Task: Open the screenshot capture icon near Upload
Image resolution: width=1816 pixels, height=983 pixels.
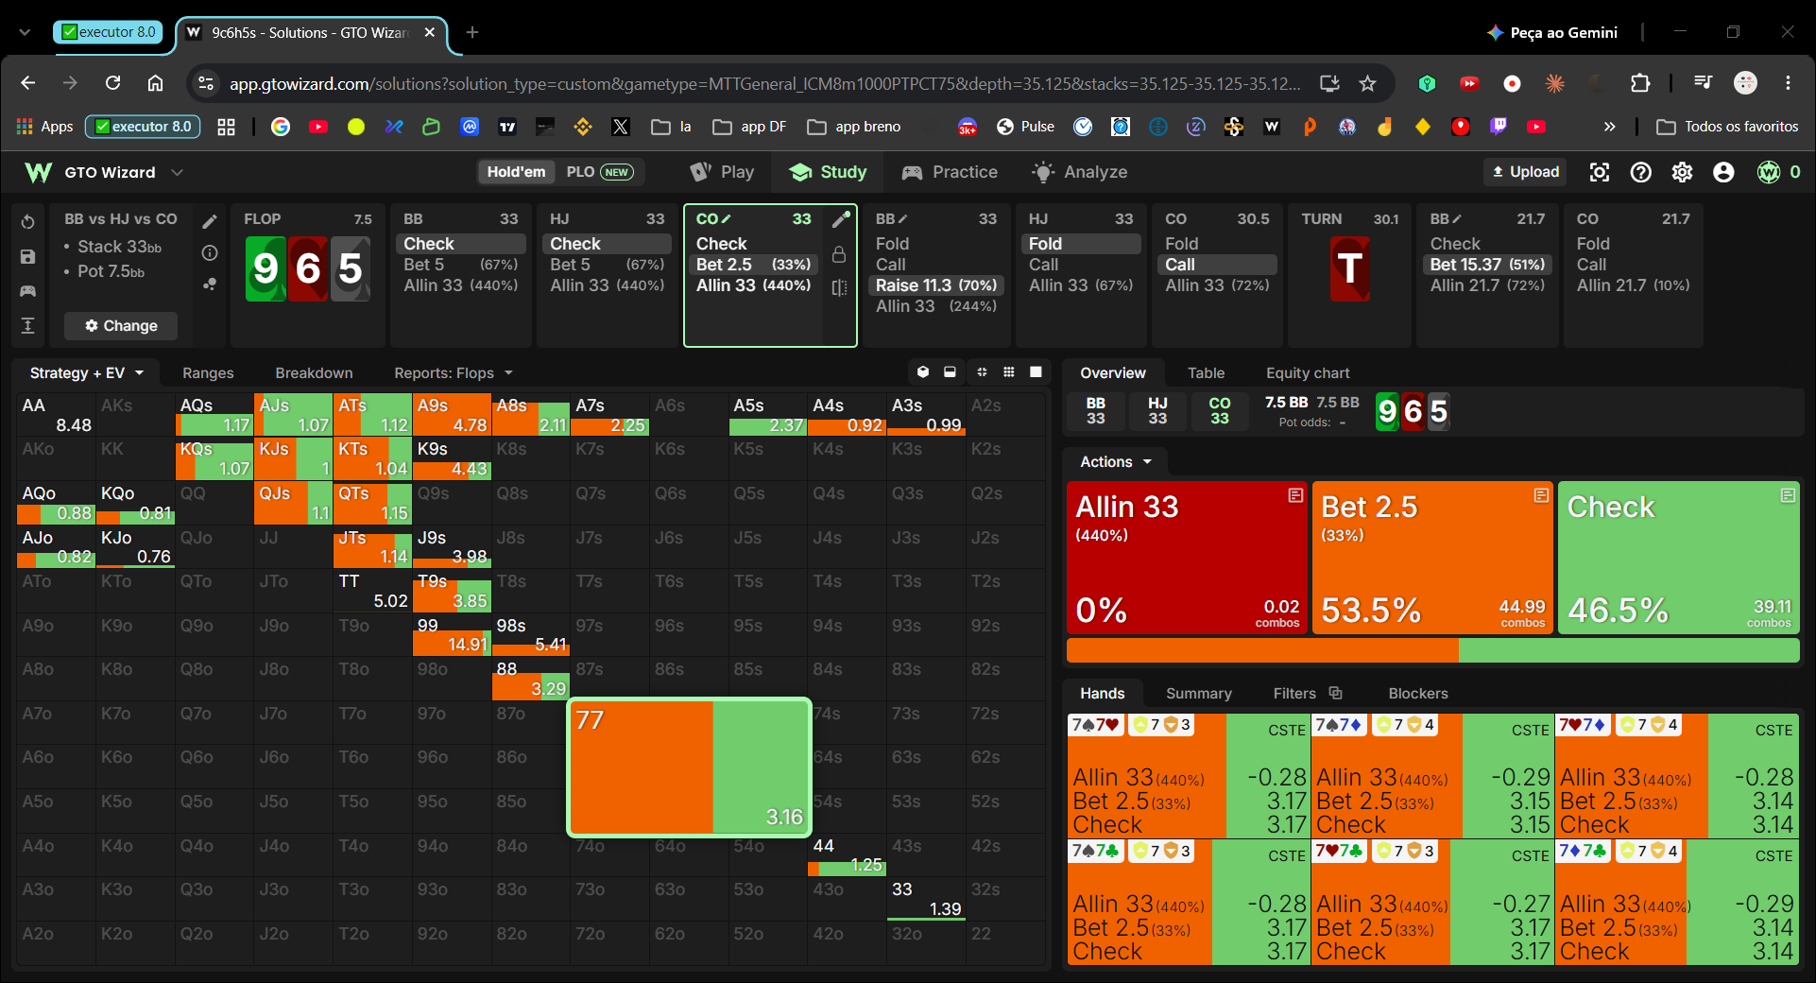Action: pyautogui.click(x=1599, y=172)
